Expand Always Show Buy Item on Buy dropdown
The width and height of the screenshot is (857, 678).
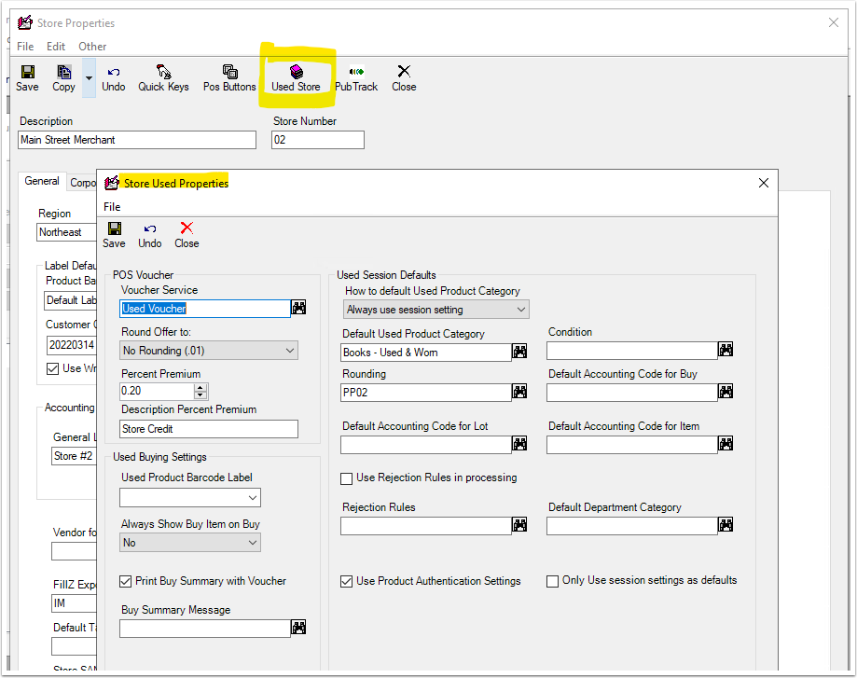[x=253, y=543]
